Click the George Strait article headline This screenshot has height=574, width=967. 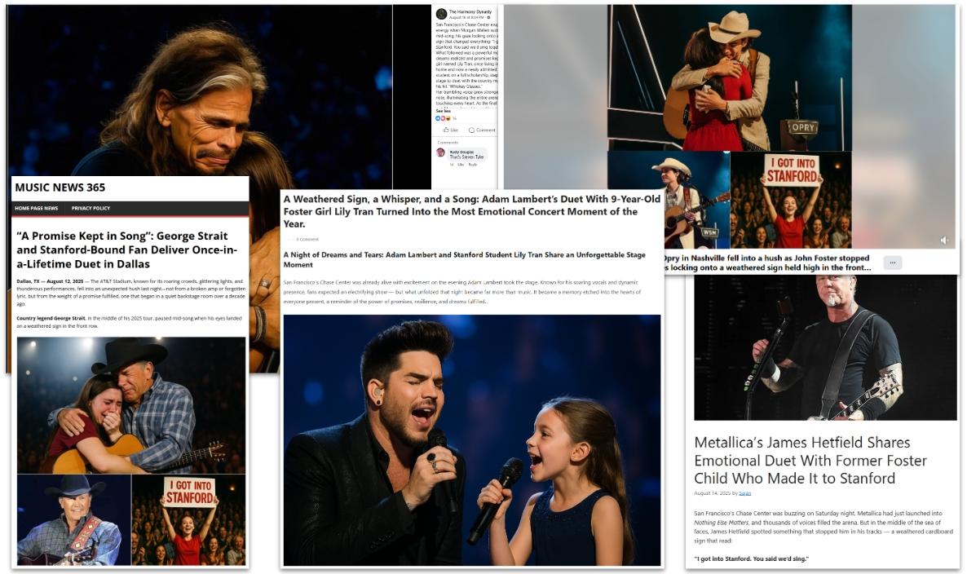tap(127, 249)
